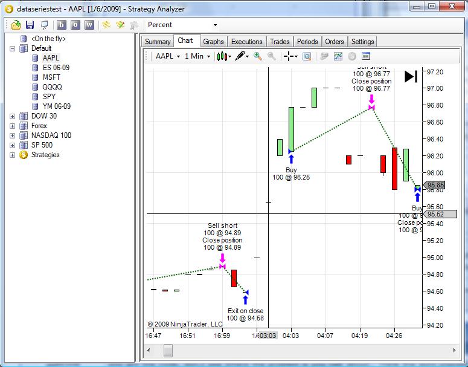
Task: Click the jump to last bar arrow
Action: pos(411,77)
